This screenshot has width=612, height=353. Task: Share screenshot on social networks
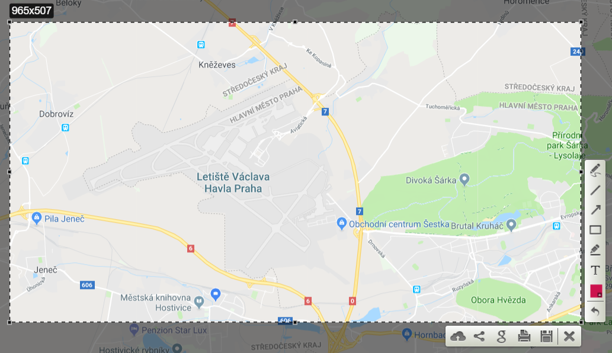pos(479,336)
